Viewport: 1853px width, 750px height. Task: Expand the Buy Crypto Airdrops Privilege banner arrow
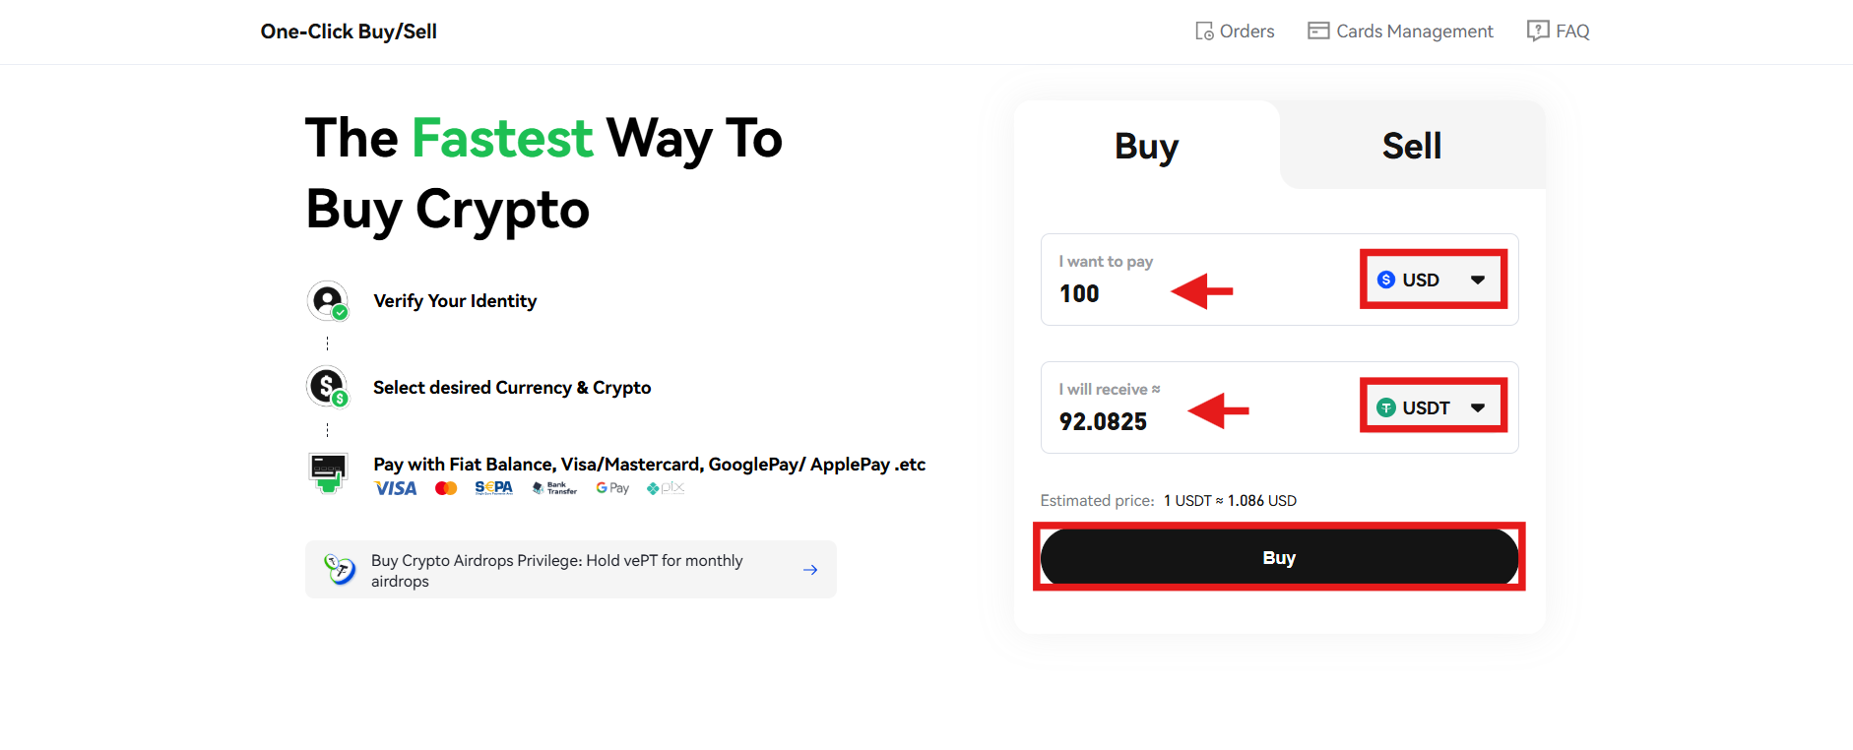809,569
